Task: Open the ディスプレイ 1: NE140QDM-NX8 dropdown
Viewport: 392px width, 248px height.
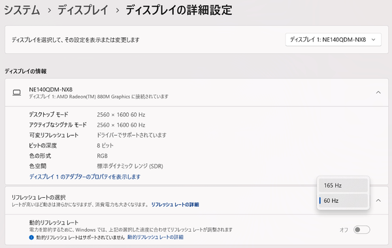Action: [x=333, y=39]
